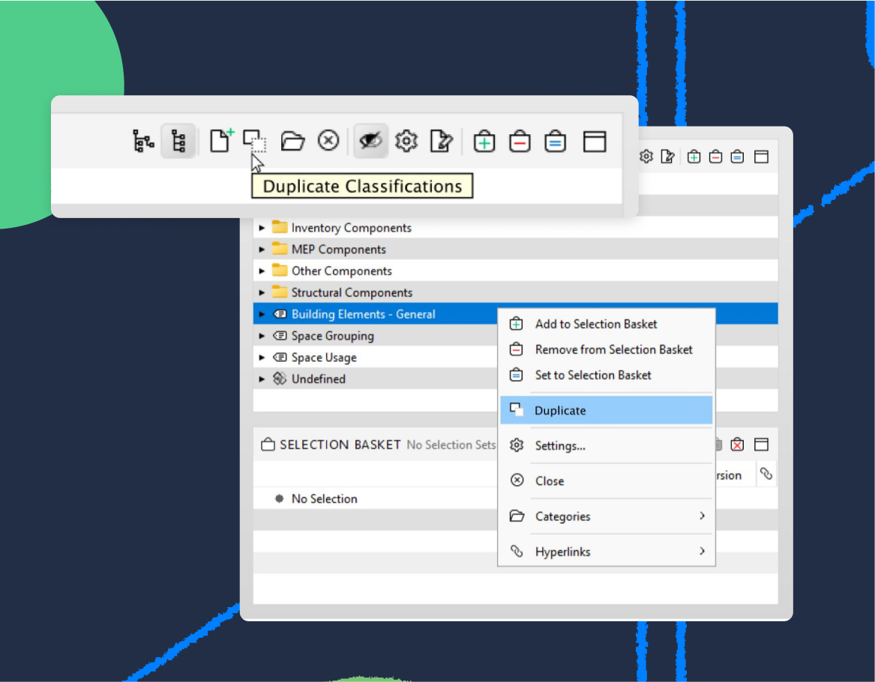Expand the Undefined node

(262, 379)
